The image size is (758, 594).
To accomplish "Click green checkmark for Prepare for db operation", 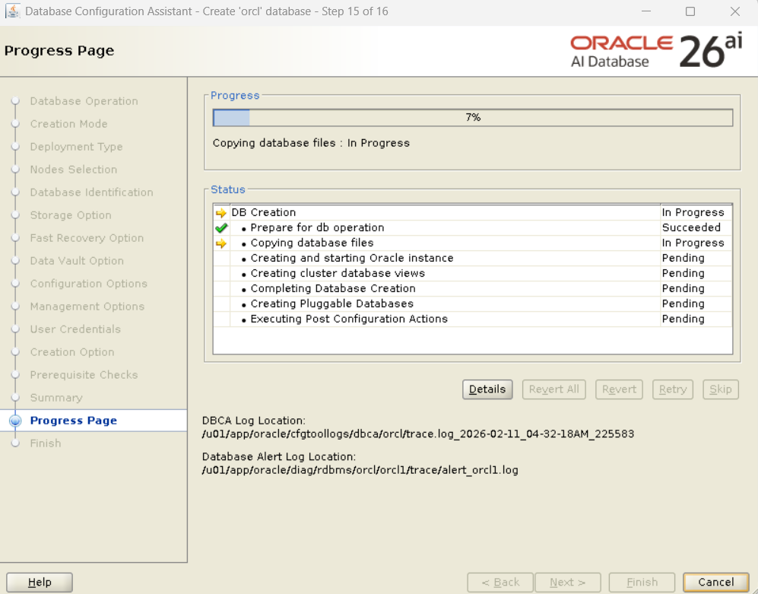I will tap(221, 227).
